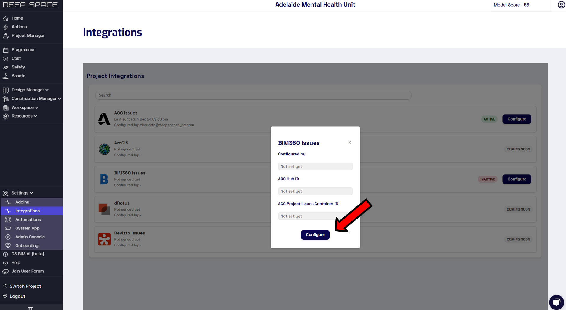Open the Admin Console entry
Viewport: 566px width, 310px height.
coord(30,237)
